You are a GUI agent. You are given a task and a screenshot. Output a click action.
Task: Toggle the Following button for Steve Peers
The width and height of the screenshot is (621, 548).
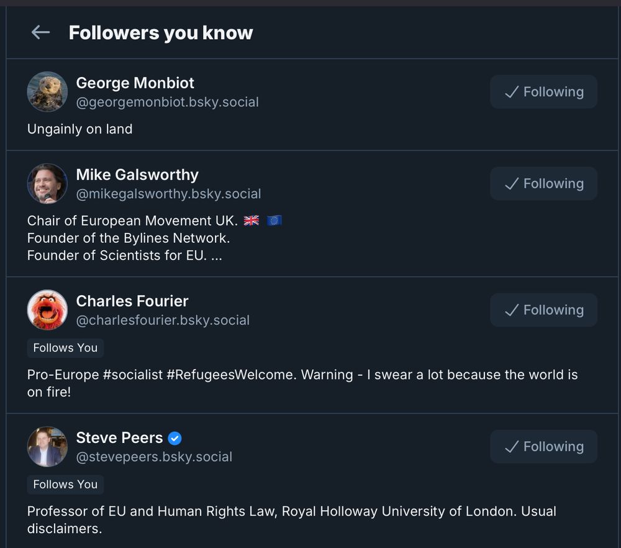543,447
